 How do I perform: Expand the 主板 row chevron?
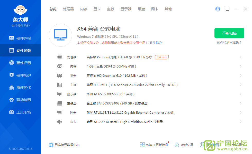pos(241,85)
